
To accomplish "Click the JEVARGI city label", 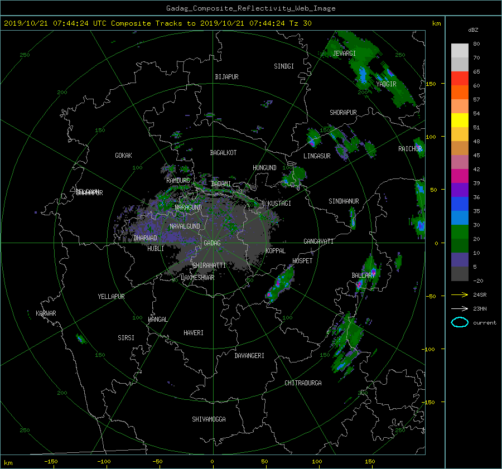I will tap(344, 54).
